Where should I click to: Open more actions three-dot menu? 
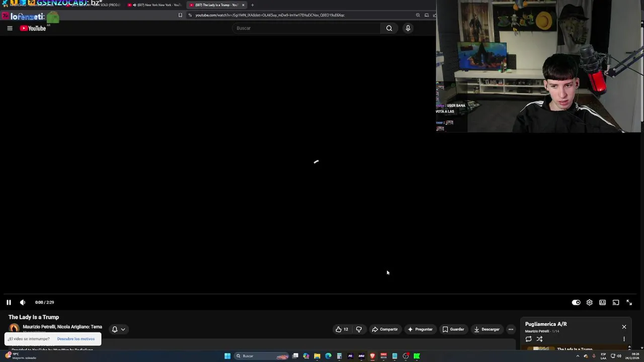pos(511,329)
